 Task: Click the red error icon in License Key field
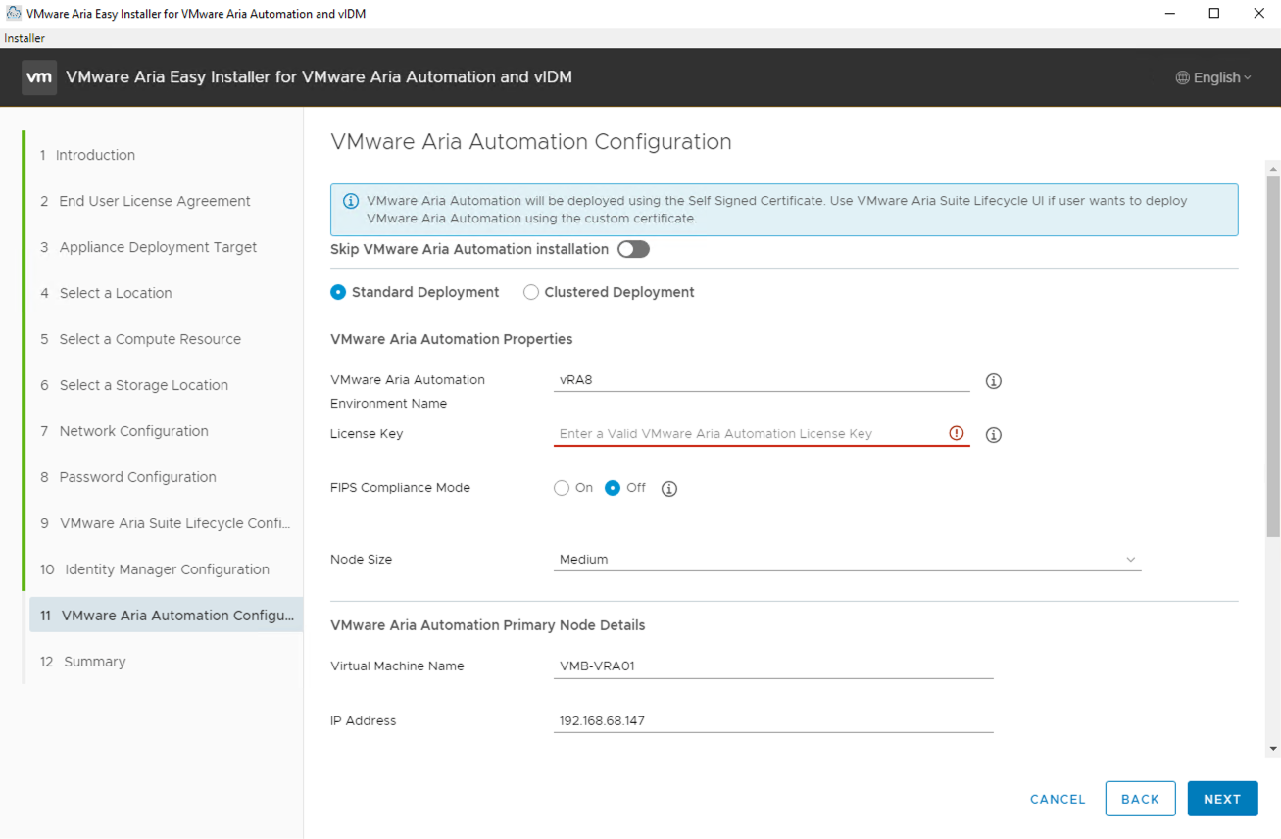[x=957, y=433]
